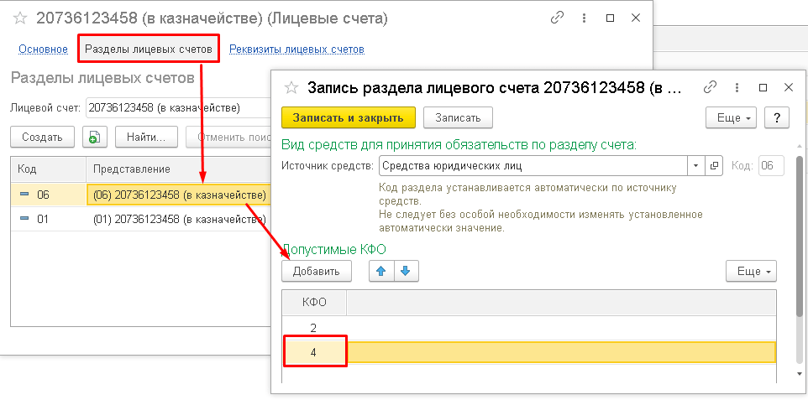This screenshot has height=400, width=808.
Task: Open Источник средств selection form icon
Action: [714, 165]
